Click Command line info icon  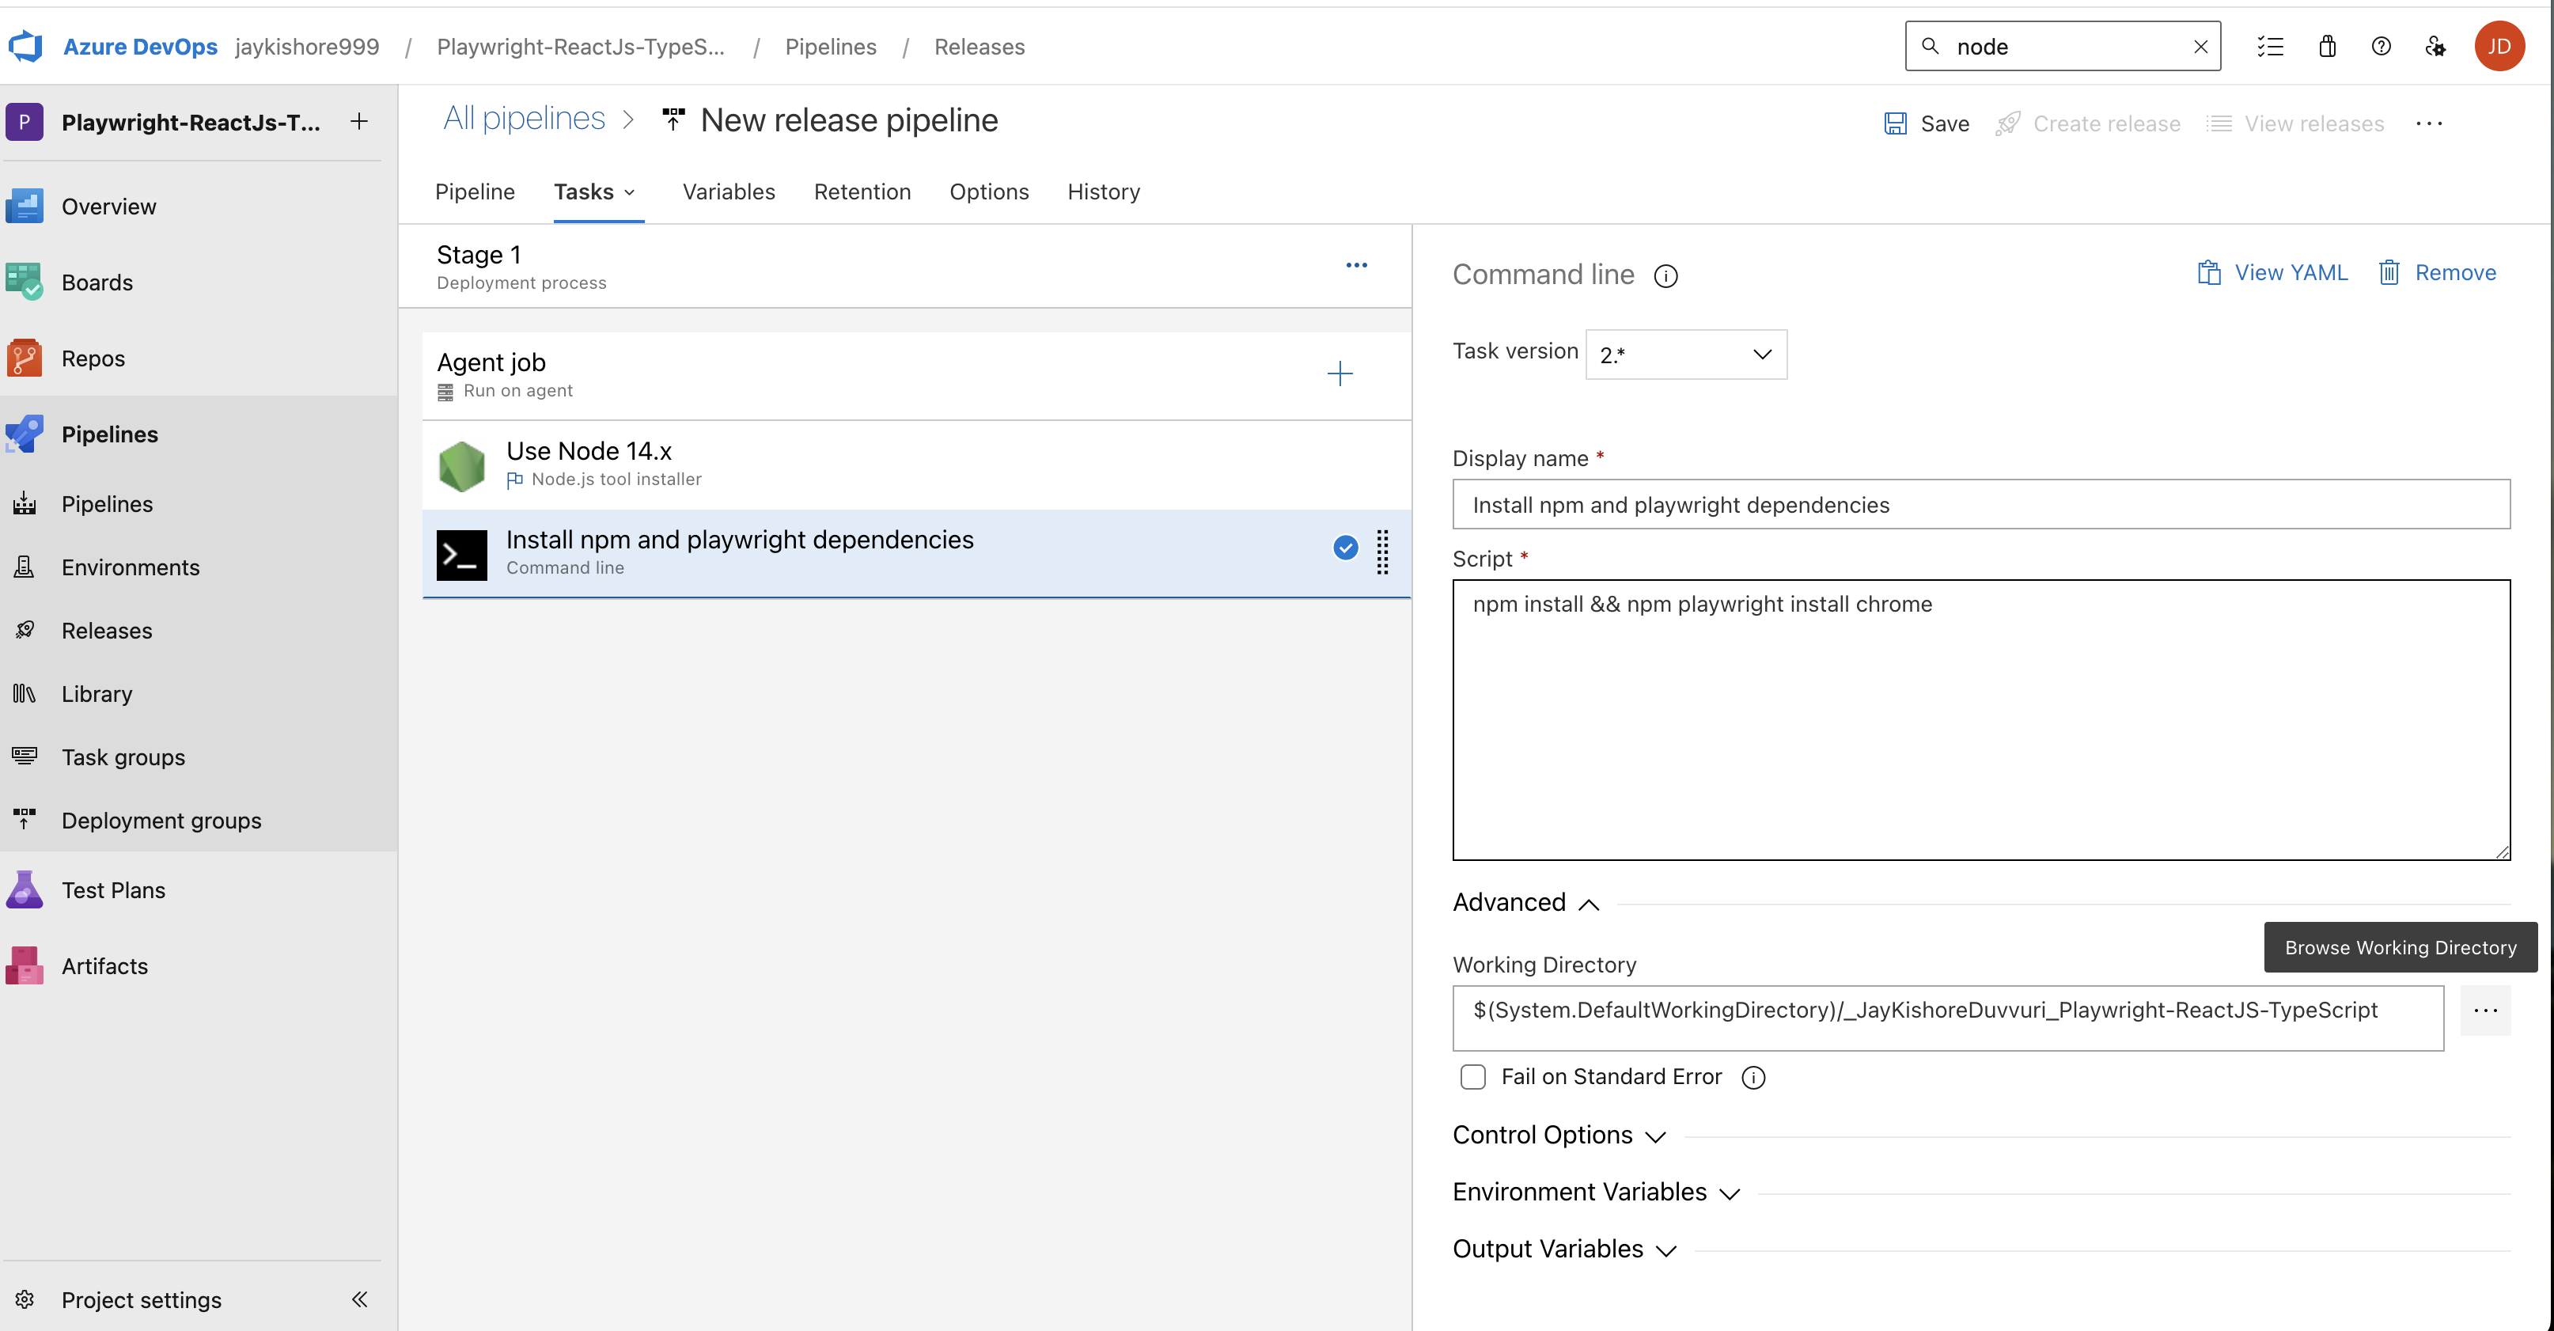click(x=1665, y=275)
